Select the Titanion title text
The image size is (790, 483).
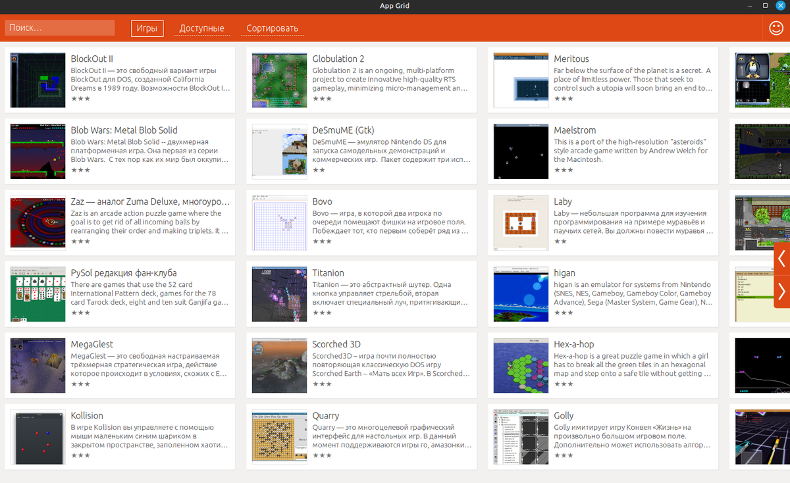click(328, 273)
